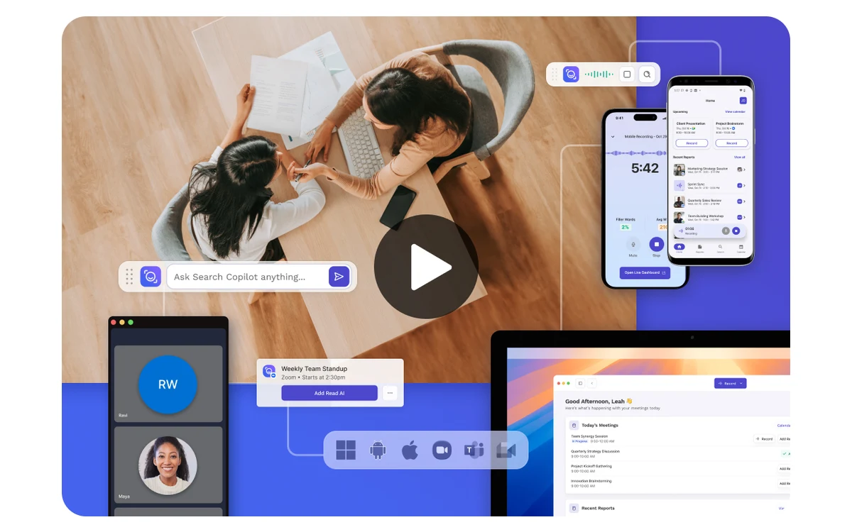Expand Marketing Strategy Session row chevron
The height and width of the screenshot is (532, 852).
pos(744,170)
